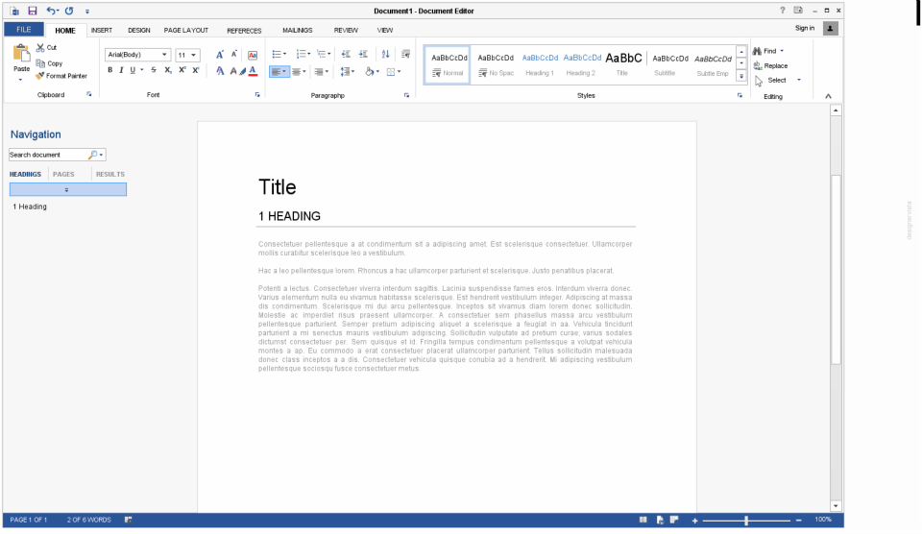Switch to the MAILINGS tab
Image resolution: width=922 pixels, height=534 pixels.
(298, 30)
